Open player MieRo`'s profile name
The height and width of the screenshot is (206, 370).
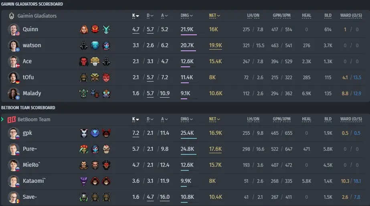pyautogui.click(x=31, y=165)
